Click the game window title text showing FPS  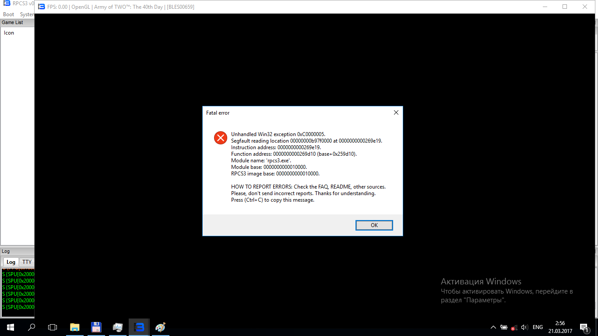pos(121,7)
